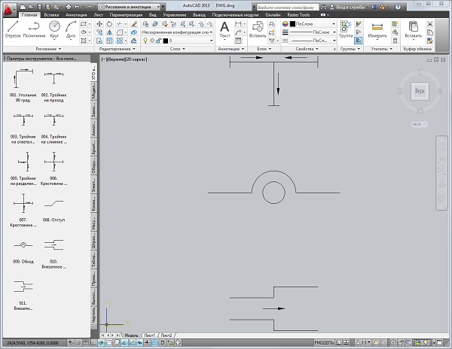Toggle РМОДЕЛЬ model space button in status bar
Viewport: 452px width, 349px height.
click(325, 342)
